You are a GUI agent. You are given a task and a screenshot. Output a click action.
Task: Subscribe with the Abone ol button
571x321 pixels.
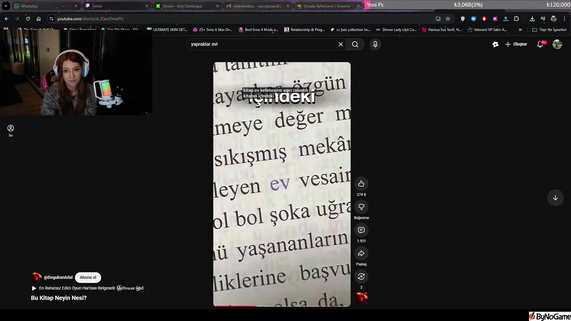point(88,277)
